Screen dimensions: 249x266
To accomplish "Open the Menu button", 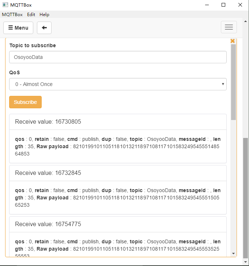I will click(x=18, y=28).
